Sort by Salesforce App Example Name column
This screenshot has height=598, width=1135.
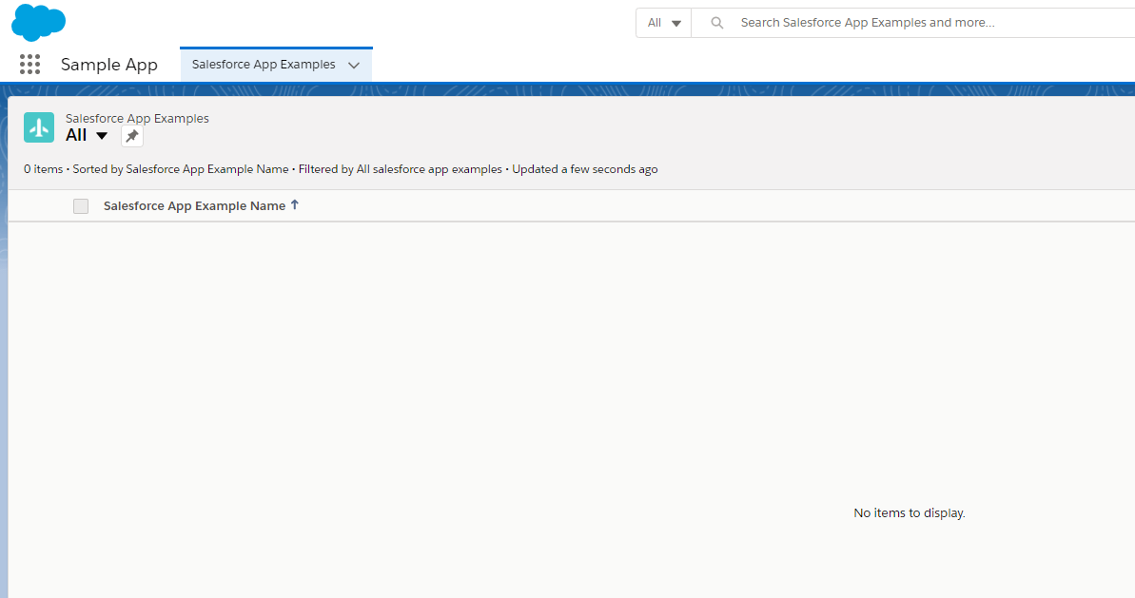coord(193,205)
